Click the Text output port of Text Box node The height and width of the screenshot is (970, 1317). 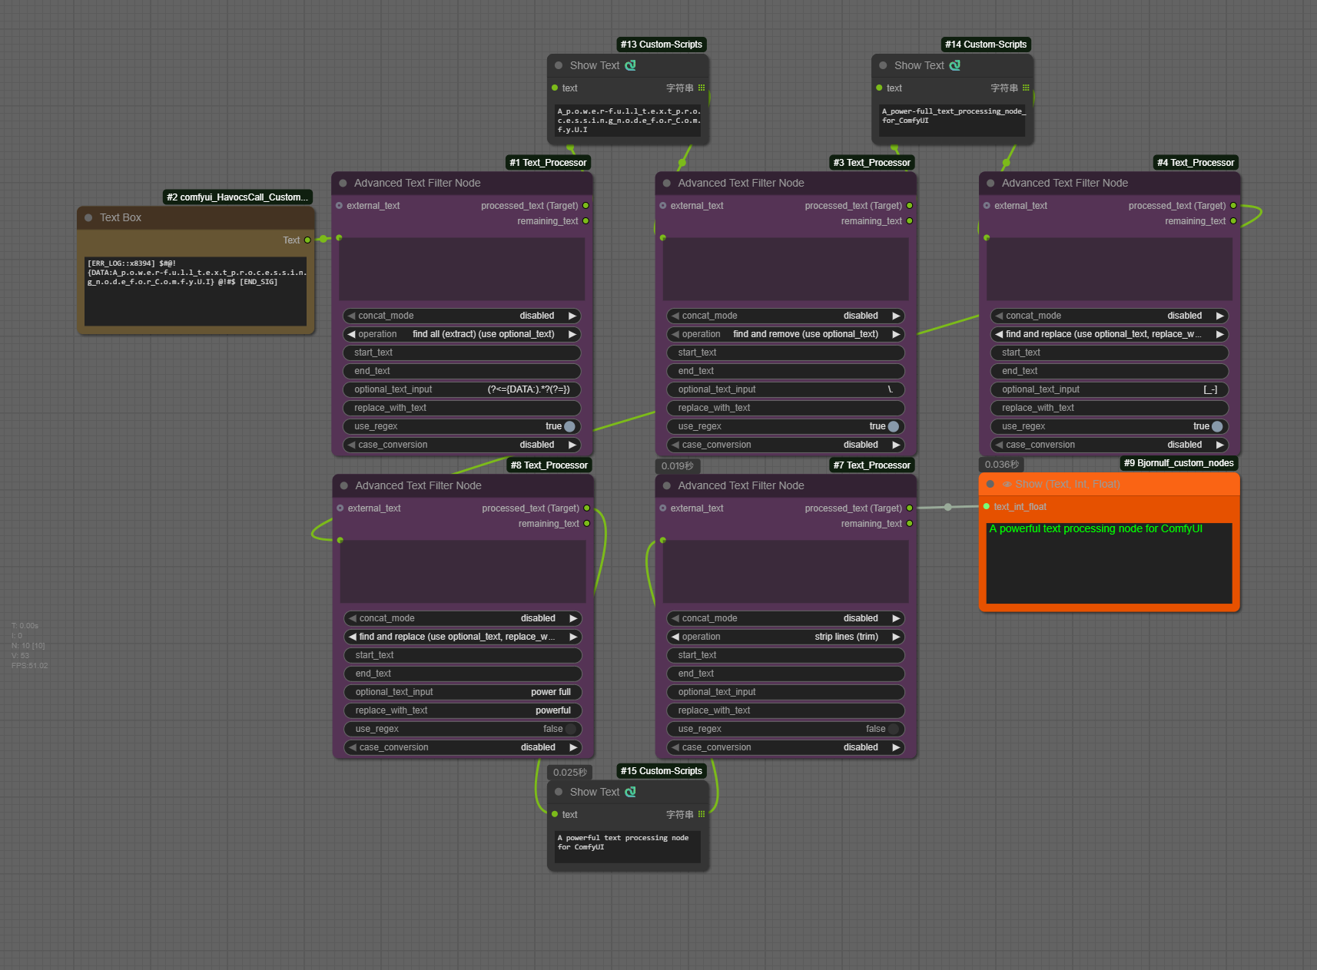click(307, 240)
